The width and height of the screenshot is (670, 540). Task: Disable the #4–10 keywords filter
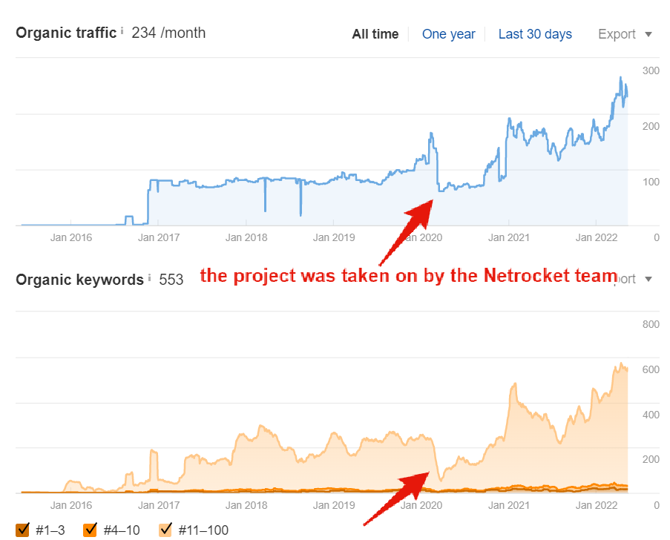pos(91,530)
